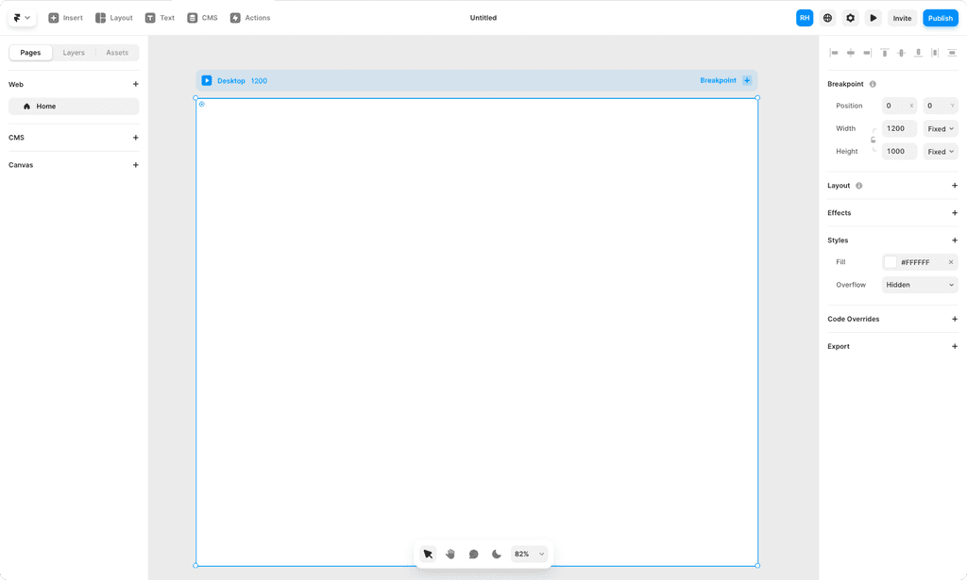Toggle dark mode with the moon icon
This screenshot has height=580, width=967.
496,554
